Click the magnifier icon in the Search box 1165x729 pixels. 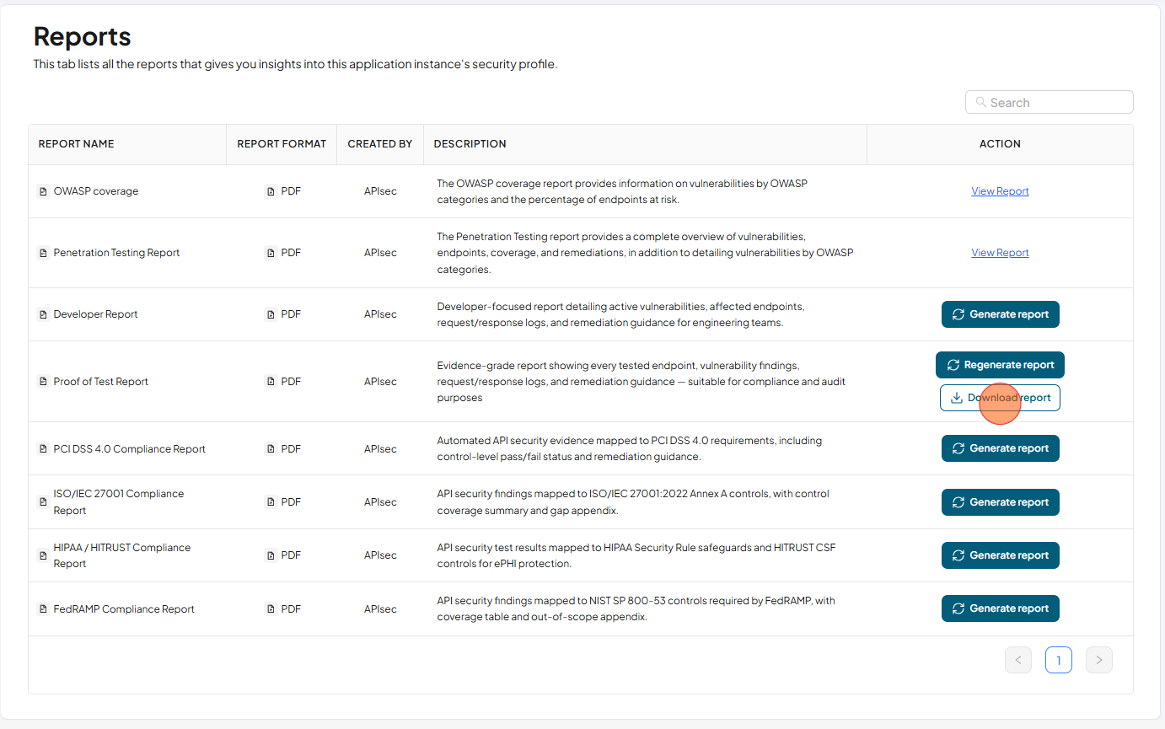tap(980, 102)
